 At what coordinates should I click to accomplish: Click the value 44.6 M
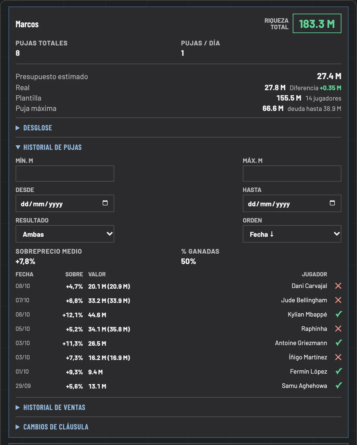click(97, 315)
